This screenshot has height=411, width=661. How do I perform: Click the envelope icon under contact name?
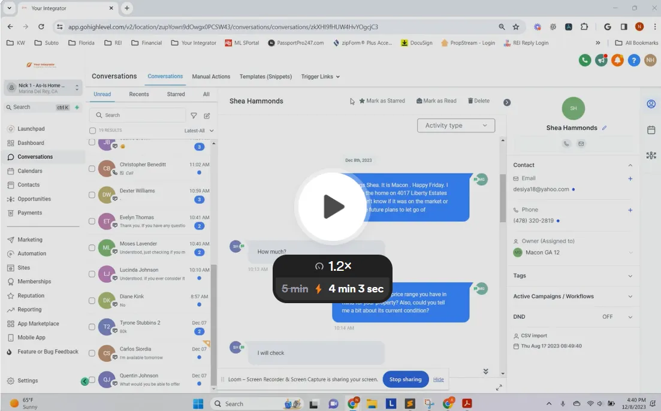(x=581, y=144)
